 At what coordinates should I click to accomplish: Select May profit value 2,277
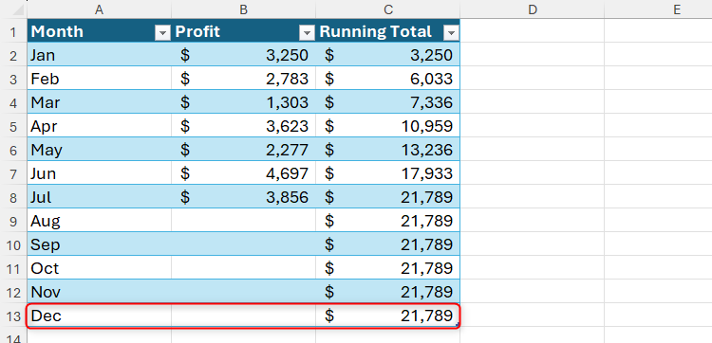point(243,150)
